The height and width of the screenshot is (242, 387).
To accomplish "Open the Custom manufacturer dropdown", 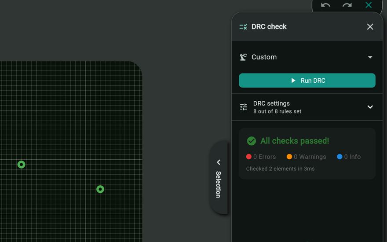I will coord(307,57).
